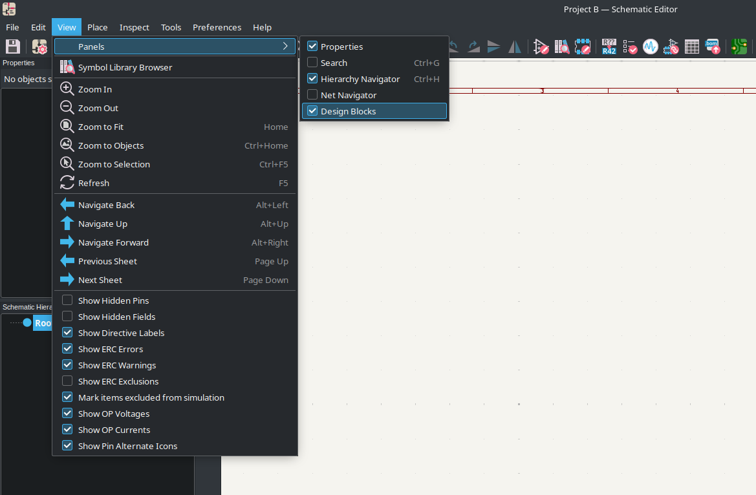The width and height of the screenshot is (756, 495).
Task: Click Annotate schematic R42 icon
Action: pyautogui.click(x=609, y=47)
